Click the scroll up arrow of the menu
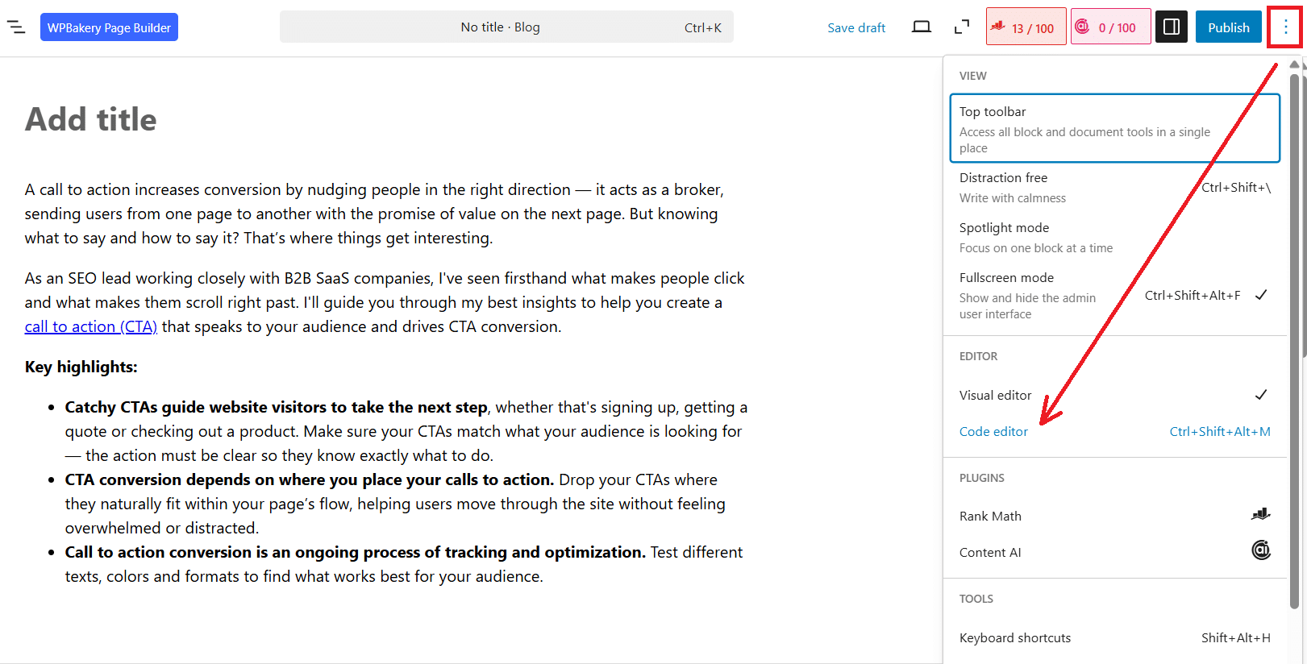This screenshot has height=664, width=1307. tap(1294, 64)
